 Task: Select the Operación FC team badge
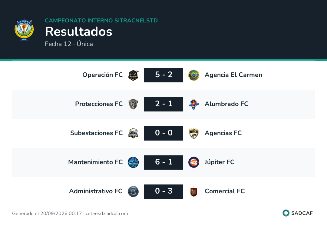[x=133, y=75]
